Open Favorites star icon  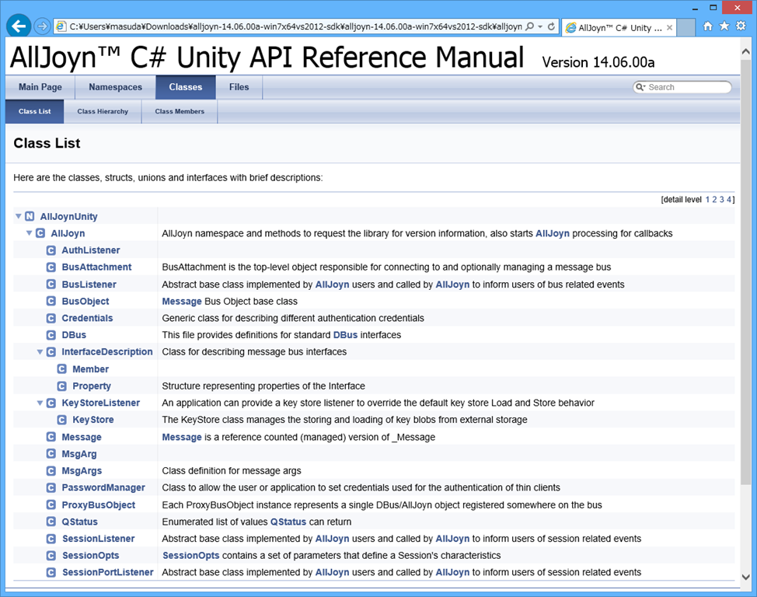pyautogui.click(x=724, y=26)
